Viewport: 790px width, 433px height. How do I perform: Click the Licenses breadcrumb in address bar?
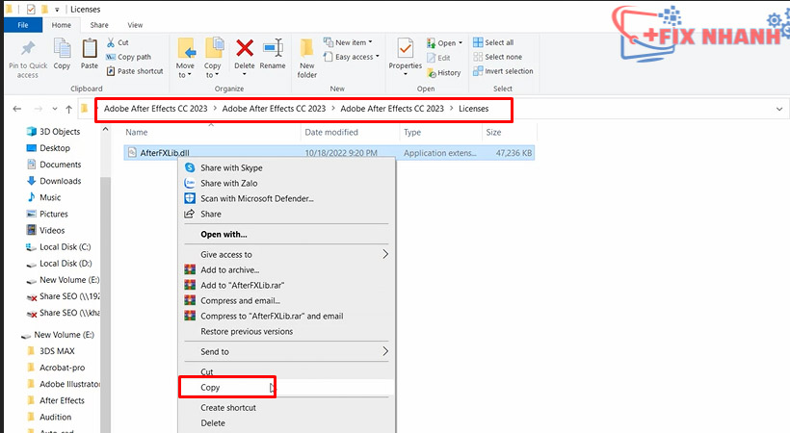pos(474,108)
